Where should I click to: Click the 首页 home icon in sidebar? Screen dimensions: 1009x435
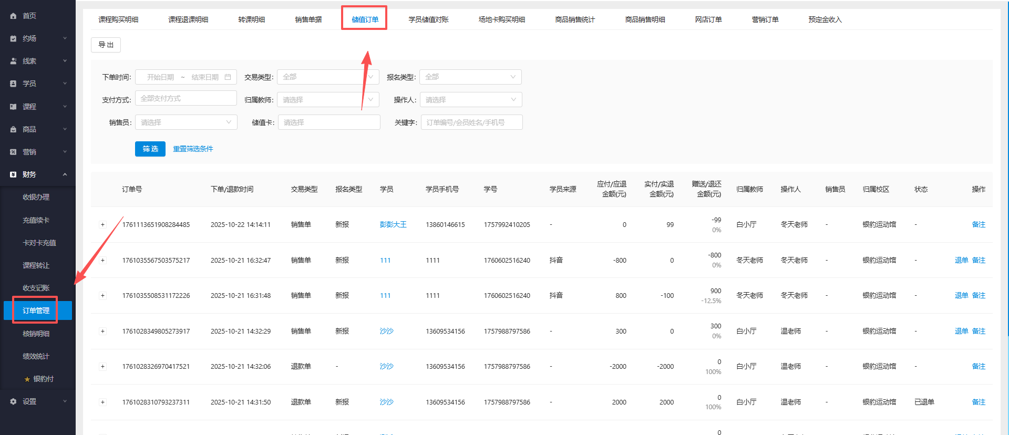point(13,16)
